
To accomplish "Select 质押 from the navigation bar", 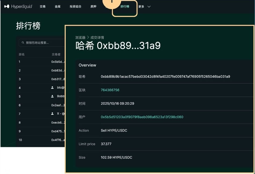I will click(93, 6).
